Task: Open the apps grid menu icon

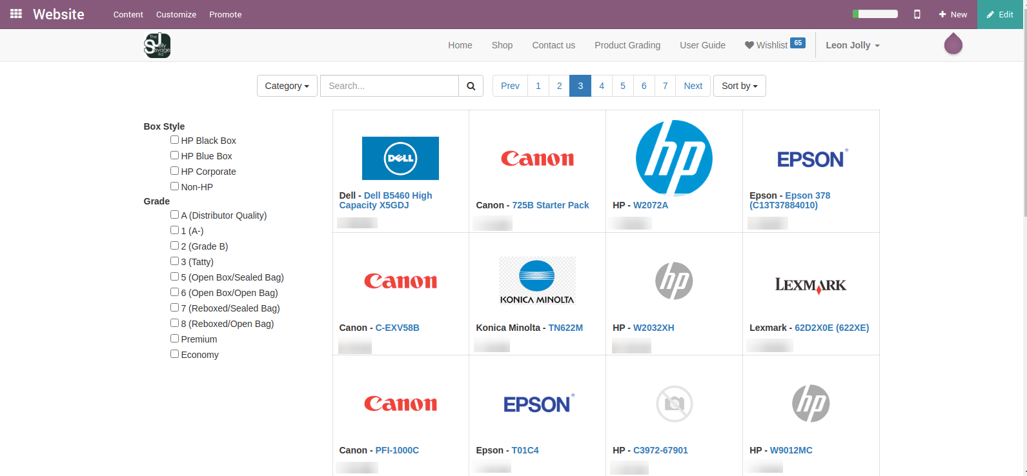Action: (x=16, y=14)
